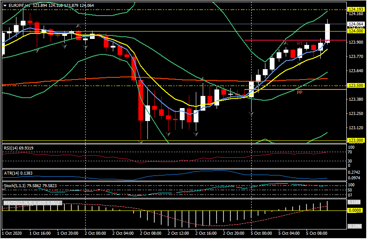Click the large red candle at 2 Oct 08:00
The width and height of the screenshot is (367, 239).
click(x=140, y=106)
